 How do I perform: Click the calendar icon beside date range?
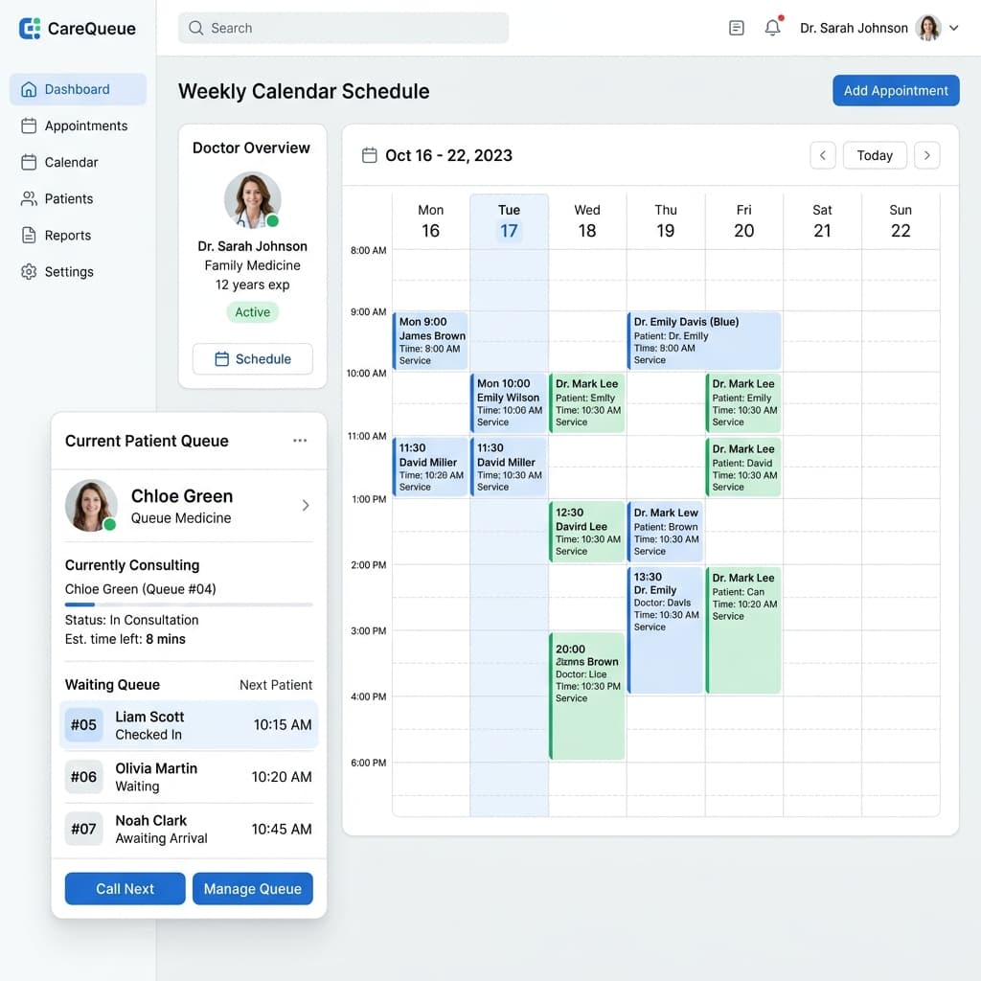tap(370, 155)
